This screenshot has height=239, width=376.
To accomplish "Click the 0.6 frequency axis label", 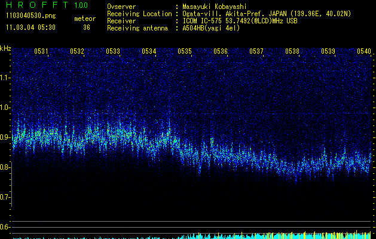I will click(x=5, y=226).
